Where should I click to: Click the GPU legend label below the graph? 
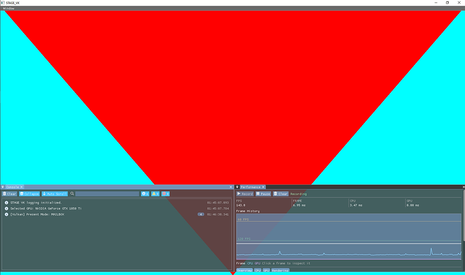pyautogui.click(x=257, y=264)
